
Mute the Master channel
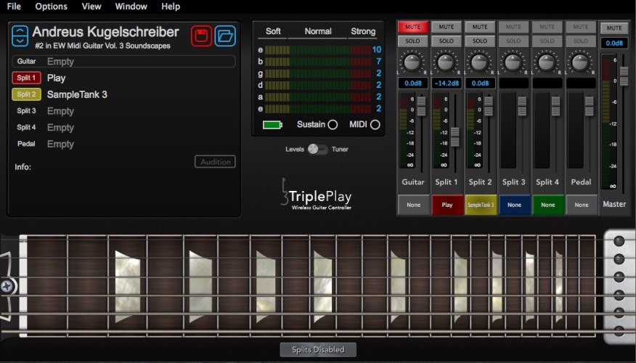pyautogui.click(x=614, y=28)
